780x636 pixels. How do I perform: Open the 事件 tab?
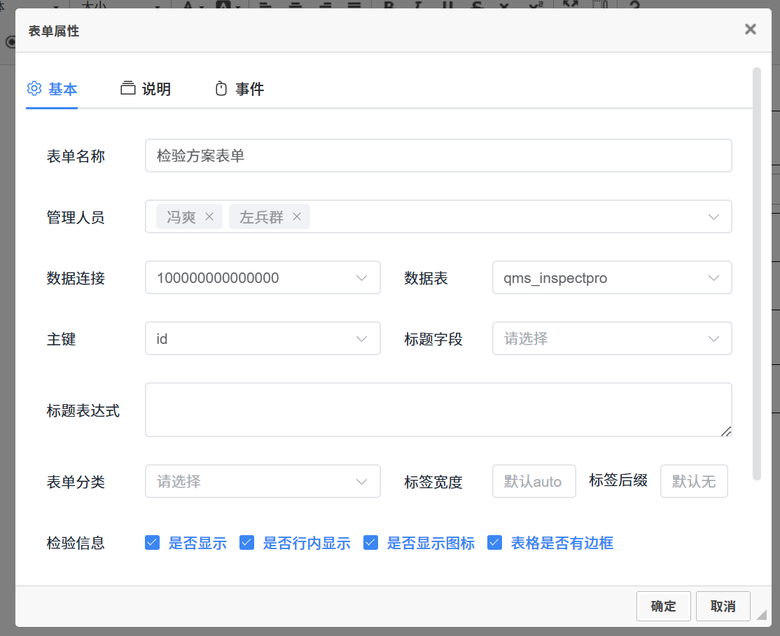tap(239, 89)
